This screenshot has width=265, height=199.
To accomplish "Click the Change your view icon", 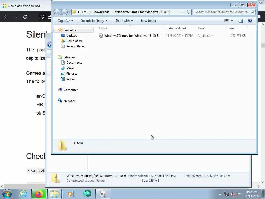I will [x=226, y=21].
